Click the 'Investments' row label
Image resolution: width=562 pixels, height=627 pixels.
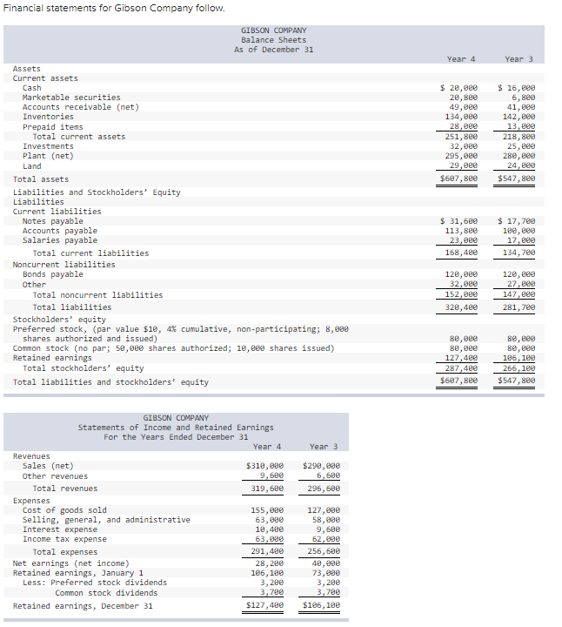[x=48, y=146]
